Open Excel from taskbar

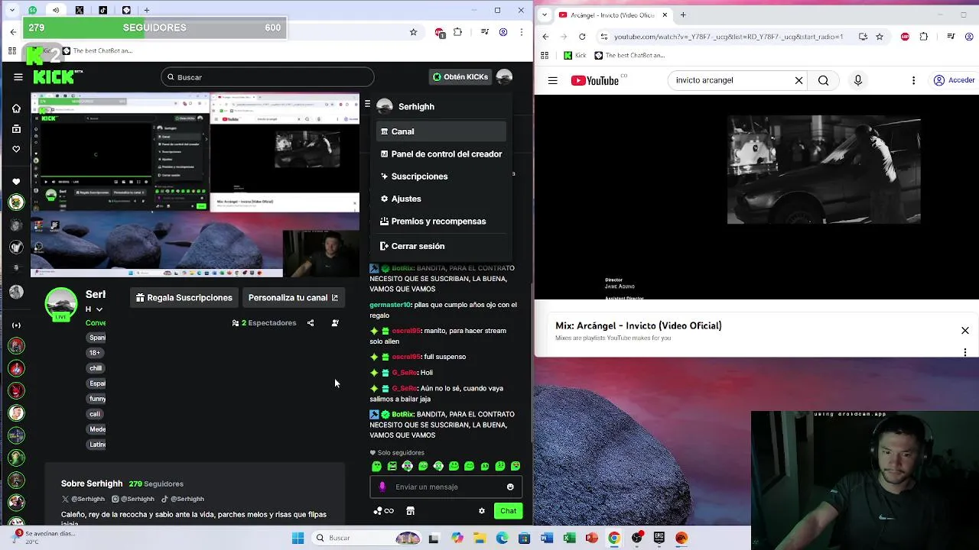pyautogui.click(x=569, y=538)
